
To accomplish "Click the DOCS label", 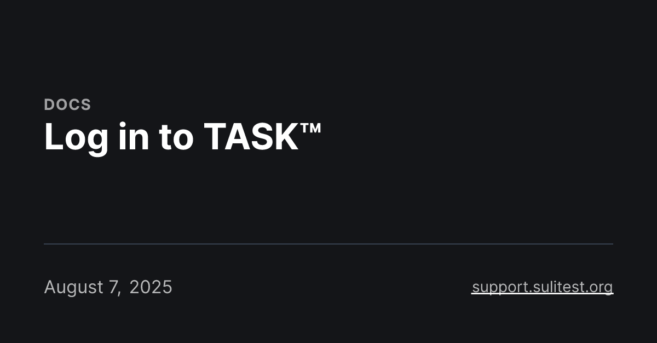I will [x=67, y=104].
